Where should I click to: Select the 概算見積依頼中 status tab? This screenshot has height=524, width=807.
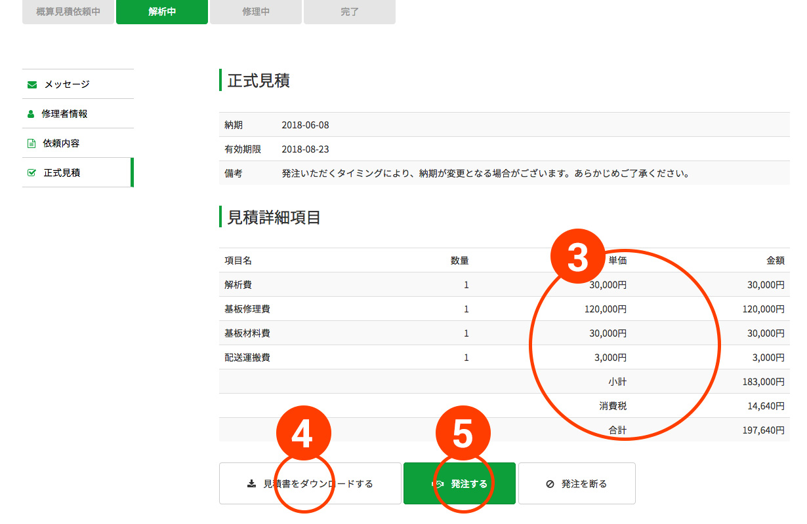coord(68,12)
